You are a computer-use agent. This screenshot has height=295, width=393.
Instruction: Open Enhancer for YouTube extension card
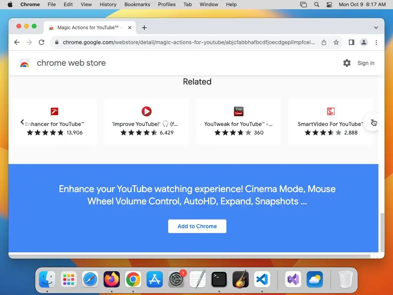pos(54,121)
